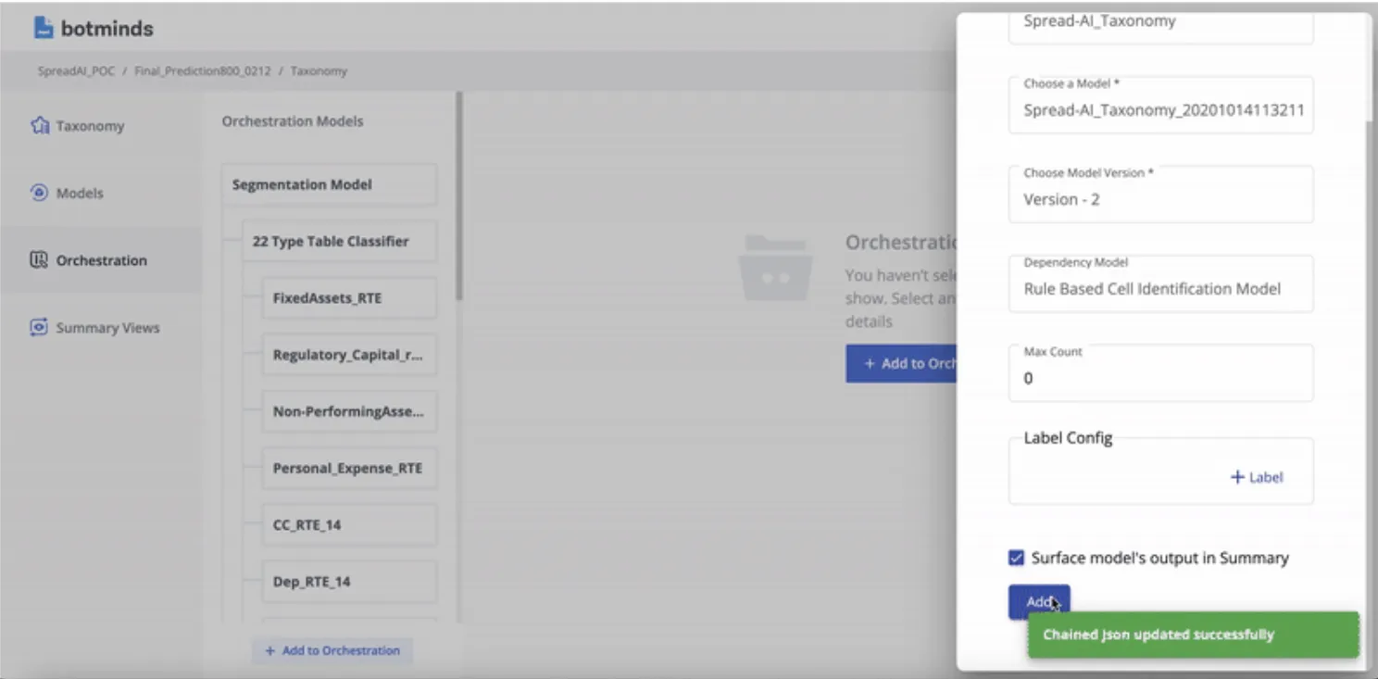Viewport: 1378px width, 679px height.
Task: Click the Taxonomy sidebar icon
Action: pyautogui.click(x=39, y=125)
